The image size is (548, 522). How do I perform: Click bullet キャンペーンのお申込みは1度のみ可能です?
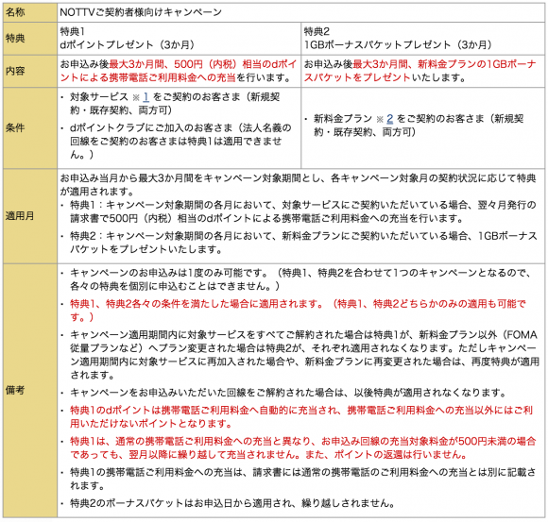click(x=300, y=279)
